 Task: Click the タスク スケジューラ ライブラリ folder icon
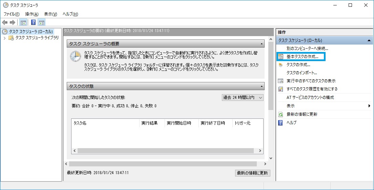pyautogui.click(x=11, y=38)
